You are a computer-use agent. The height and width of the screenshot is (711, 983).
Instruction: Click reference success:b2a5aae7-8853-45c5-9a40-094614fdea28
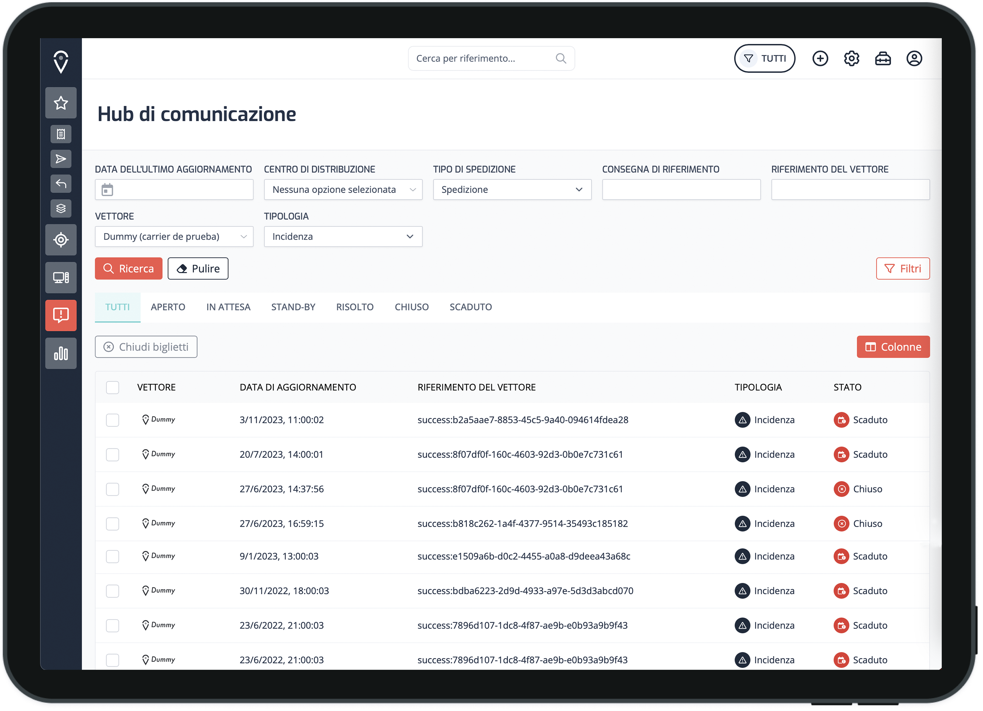(x=524, y=420)
